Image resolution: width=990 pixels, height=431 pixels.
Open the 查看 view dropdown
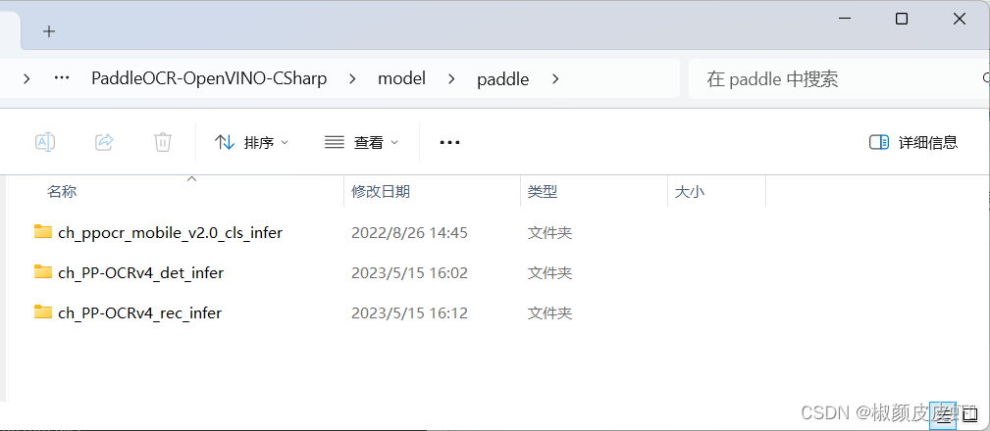pos(362,142)
